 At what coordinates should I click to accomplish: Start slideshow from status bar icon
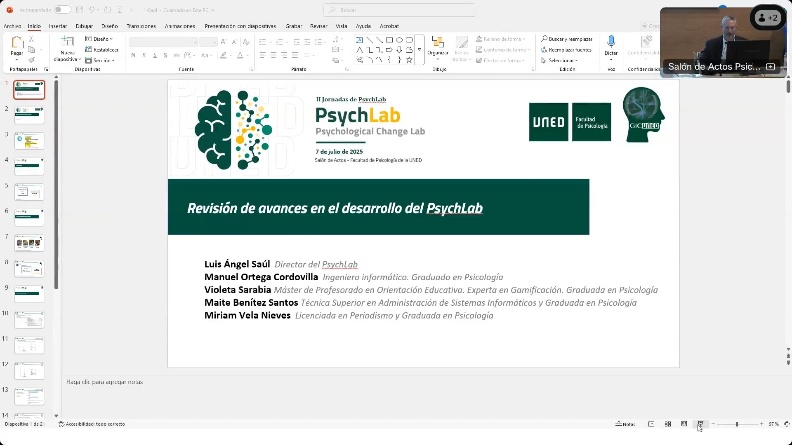click(x=700, y=424)
